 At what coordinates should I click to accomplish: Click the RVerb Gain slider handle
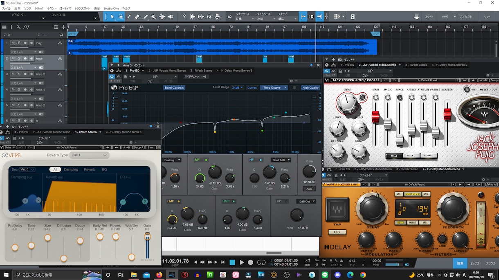[147, 237]
